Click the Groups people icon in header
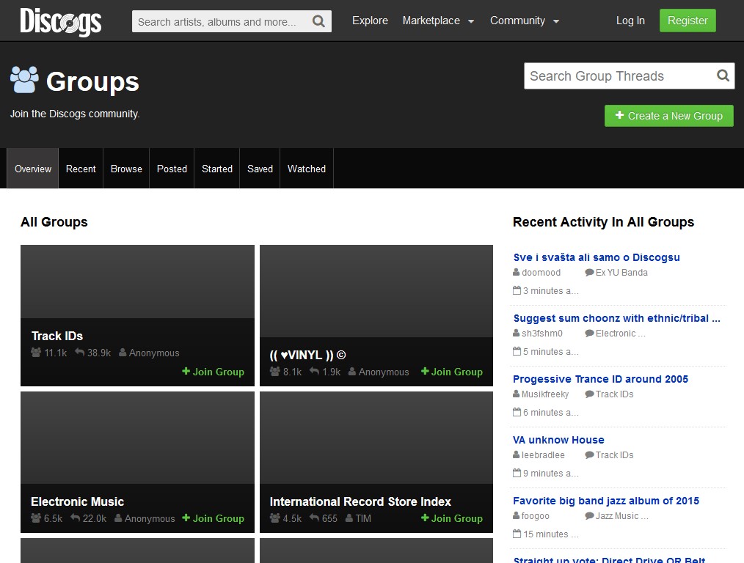Image resolution: width=744 pixels, height=563 pixels. click(24, 80)
